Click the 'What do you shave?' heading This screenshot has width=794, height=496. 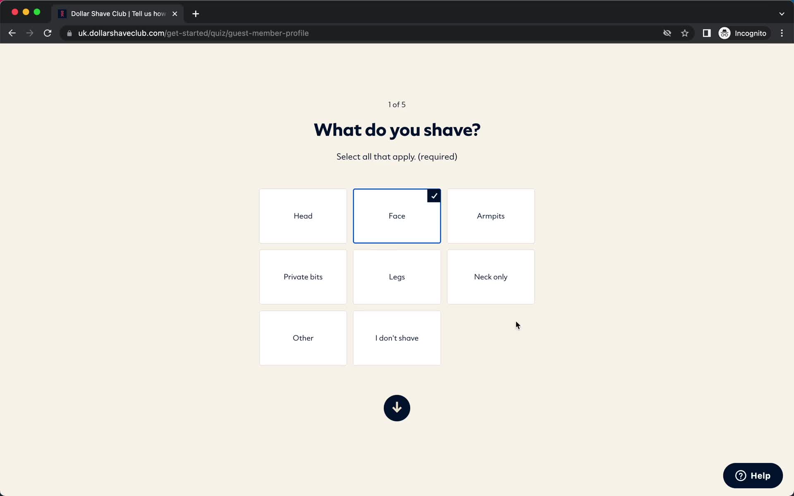397,130
